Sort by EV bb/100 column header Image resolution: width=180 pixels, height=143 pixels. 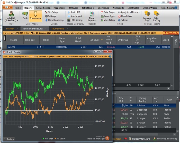coord(123,40)
